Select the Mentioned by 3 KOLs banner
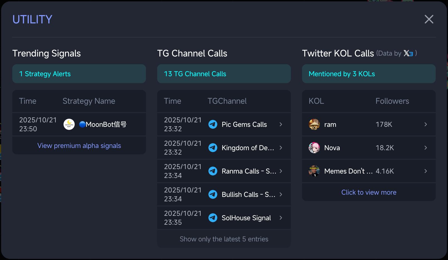This screenshot has height=260, width=448. 369,74
